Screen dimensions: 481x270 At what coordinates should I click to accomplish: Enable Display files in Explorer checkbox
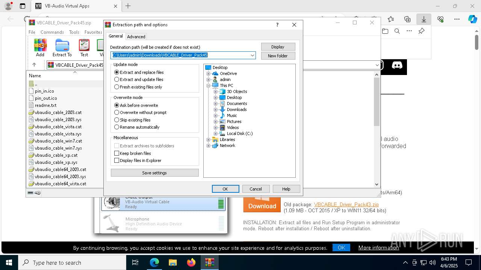tap(138, 160)
